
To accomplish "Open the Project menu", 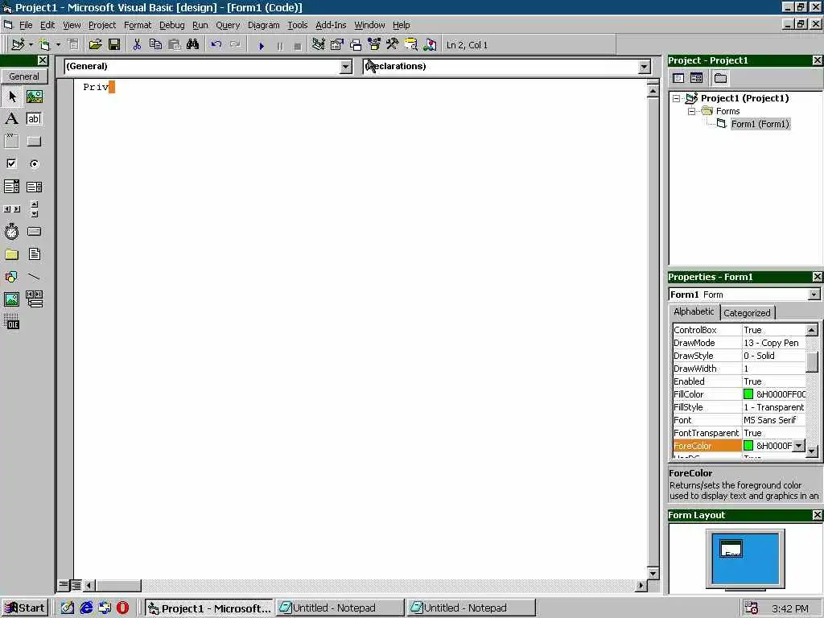I will pos(102,25).
